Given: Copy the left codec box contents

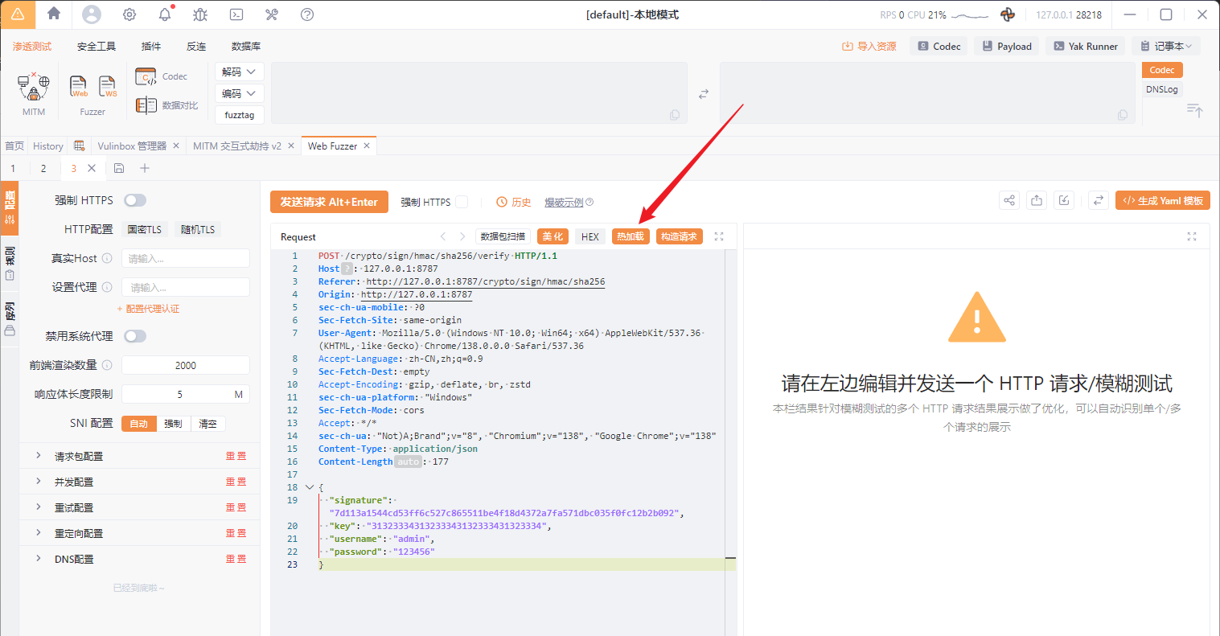Looking at the screenshot, I should pyautogui.click(x=675, y=115).
